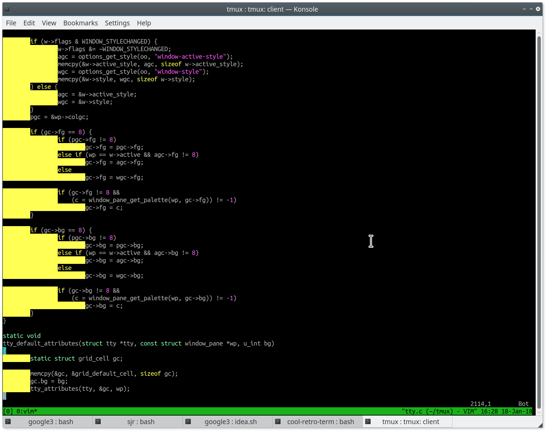Open the View menu
Screen dimensions: 547x432
(x=49, y=23)
